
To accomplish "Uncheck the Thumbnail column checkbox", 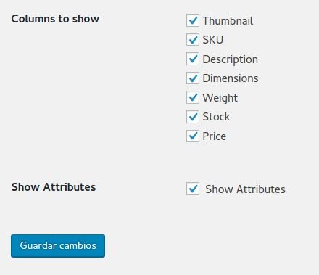I will click(x=193, y=20).
